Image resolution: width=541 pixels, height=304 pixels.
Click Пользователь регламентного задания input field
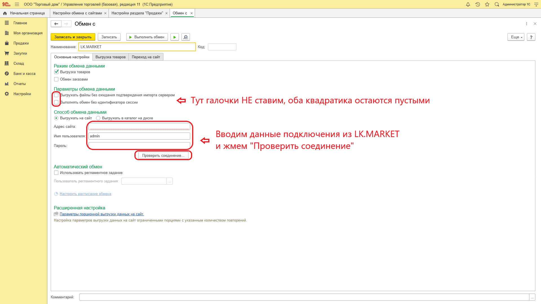(144, 181)
